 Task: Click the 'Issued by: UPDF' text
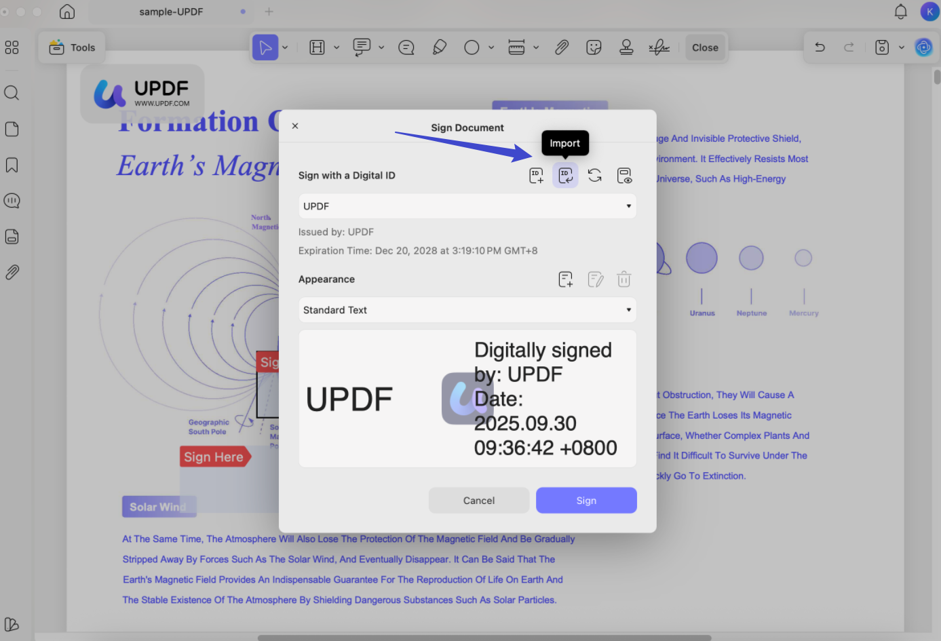click(336, 232)
